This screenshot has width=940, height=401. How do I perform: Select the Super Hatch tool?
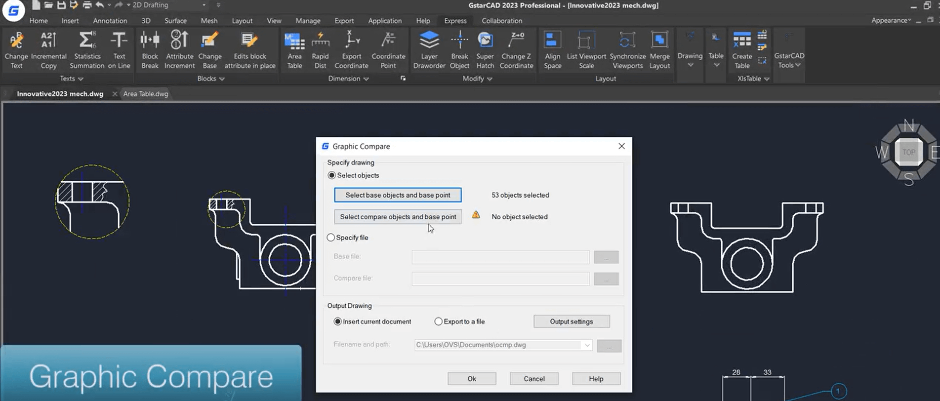[485, 50]
